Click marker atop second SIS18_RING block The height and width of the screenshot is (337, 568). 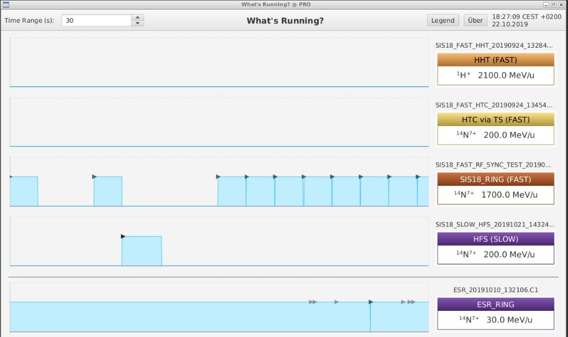[94, 176]
